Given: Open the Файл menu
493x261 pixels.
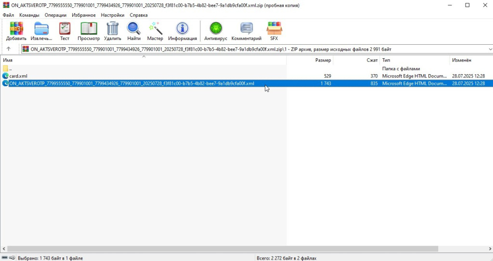Looking at the screenshot, I should pos(8,15).
